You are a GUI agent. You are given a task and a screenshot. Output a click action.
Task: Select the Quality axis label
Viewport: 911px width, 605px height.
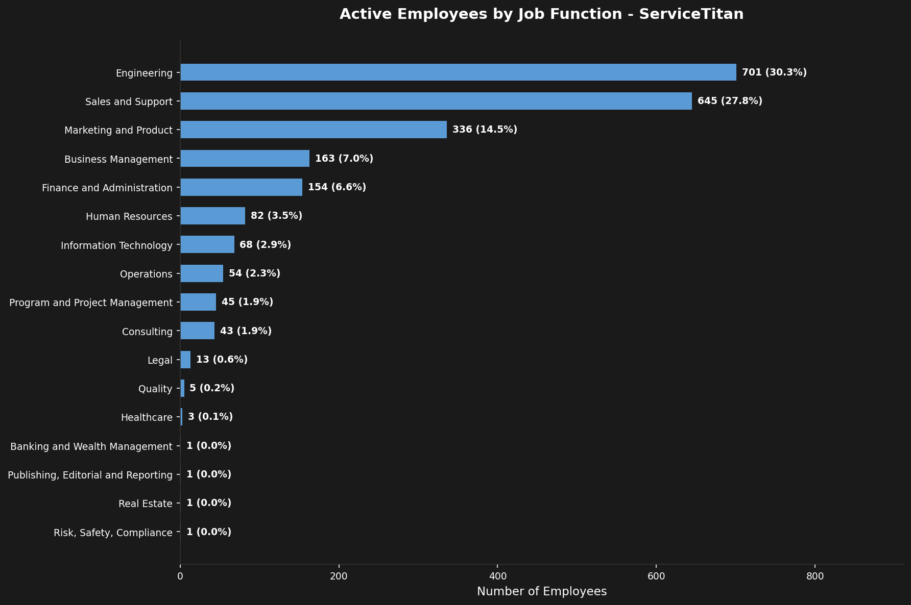[155, 389]
